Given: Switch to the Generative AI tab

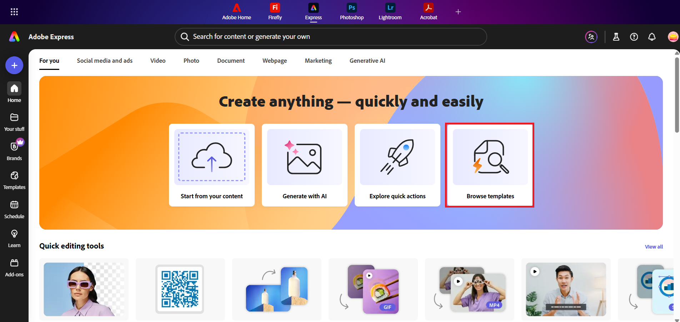Looking at the screenshot, I should 367,61.
